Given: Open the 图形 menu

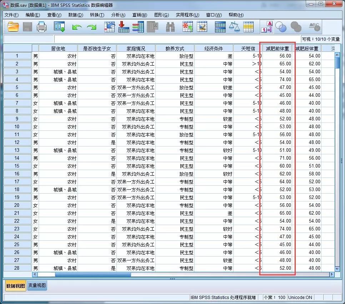Looking at the screenshot, I should point(162,15).
